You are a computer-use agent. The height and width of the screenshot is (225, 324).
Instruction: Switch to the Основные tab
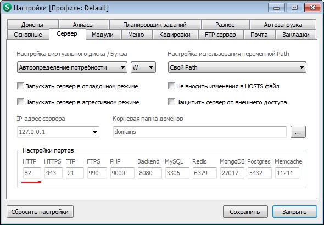pos(28,34)
